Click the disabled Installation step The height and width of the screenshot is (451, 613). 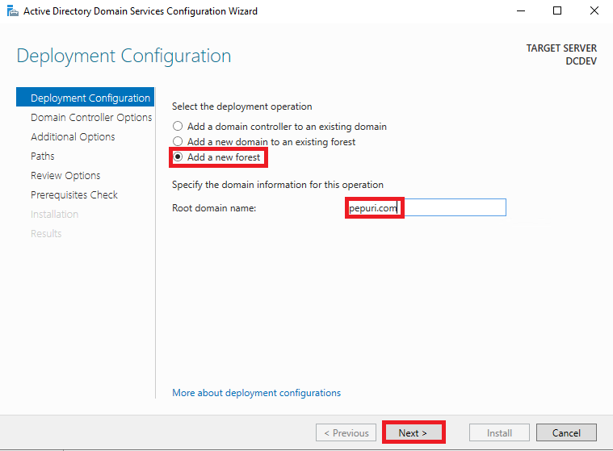click(x=54, y=215)
